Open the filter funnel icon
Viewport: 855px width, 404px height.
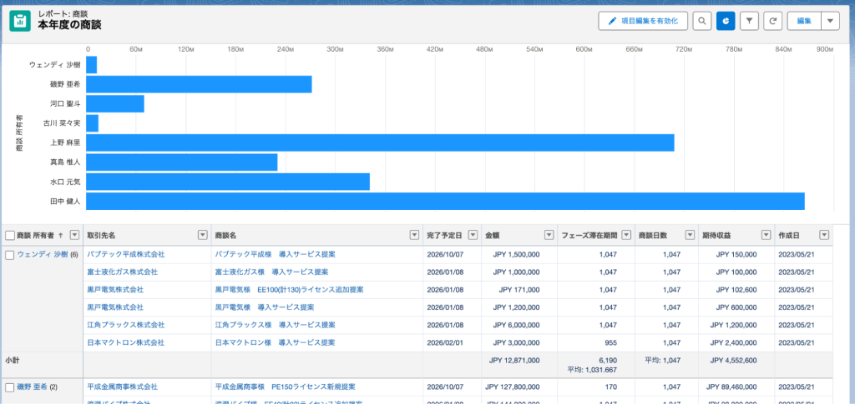click(x=749, y=21)
